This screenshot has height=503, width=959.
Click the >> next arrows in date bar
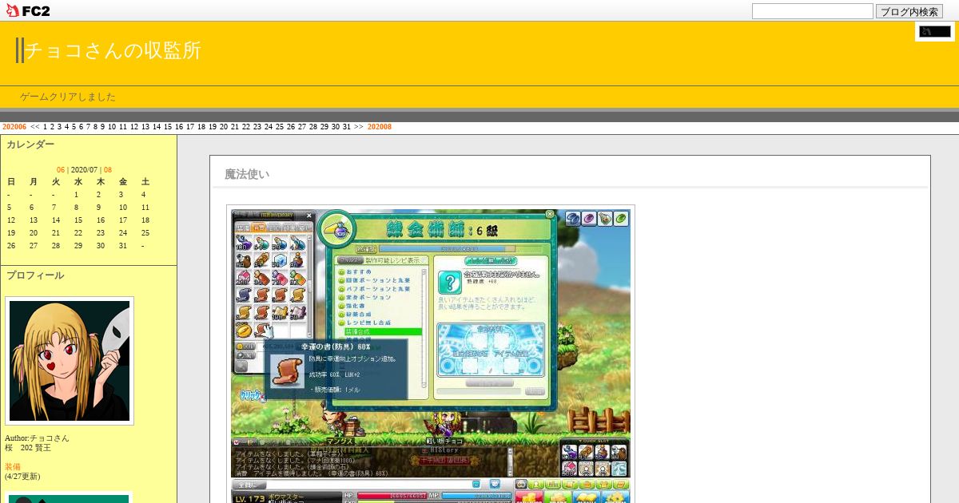(359, 127)
